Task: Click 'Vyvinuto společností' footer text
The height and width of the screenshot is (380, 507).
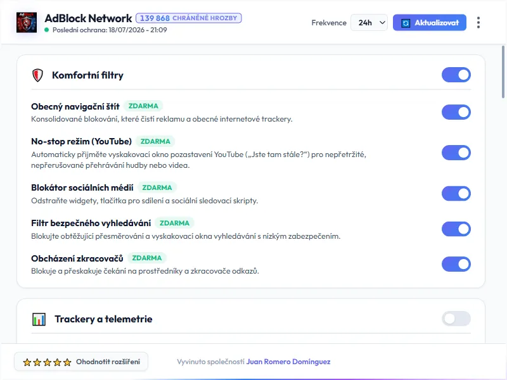Action: point(210,362)
